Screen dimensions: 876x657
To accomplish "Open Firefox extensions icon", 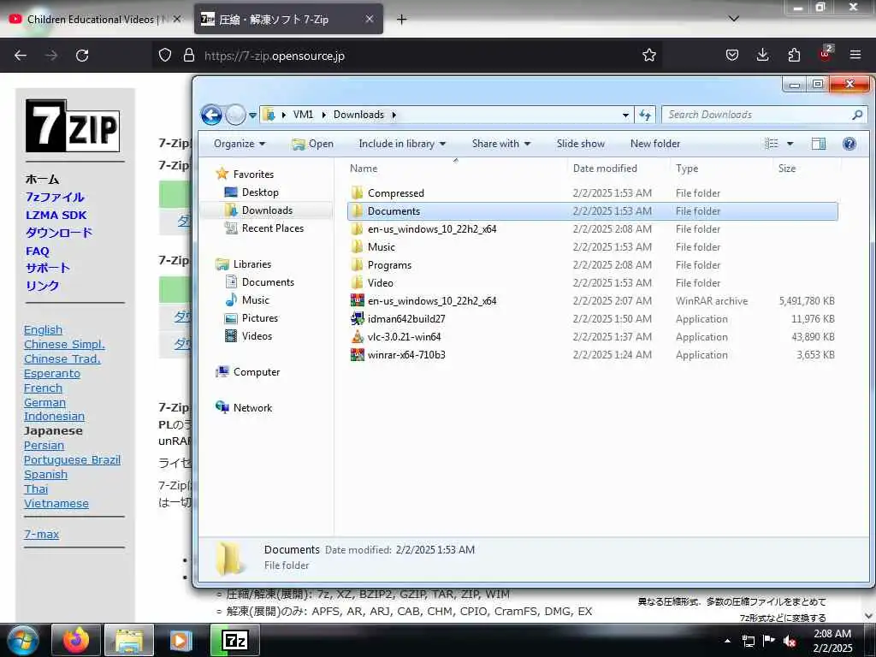I will click(x=794, y=55).
